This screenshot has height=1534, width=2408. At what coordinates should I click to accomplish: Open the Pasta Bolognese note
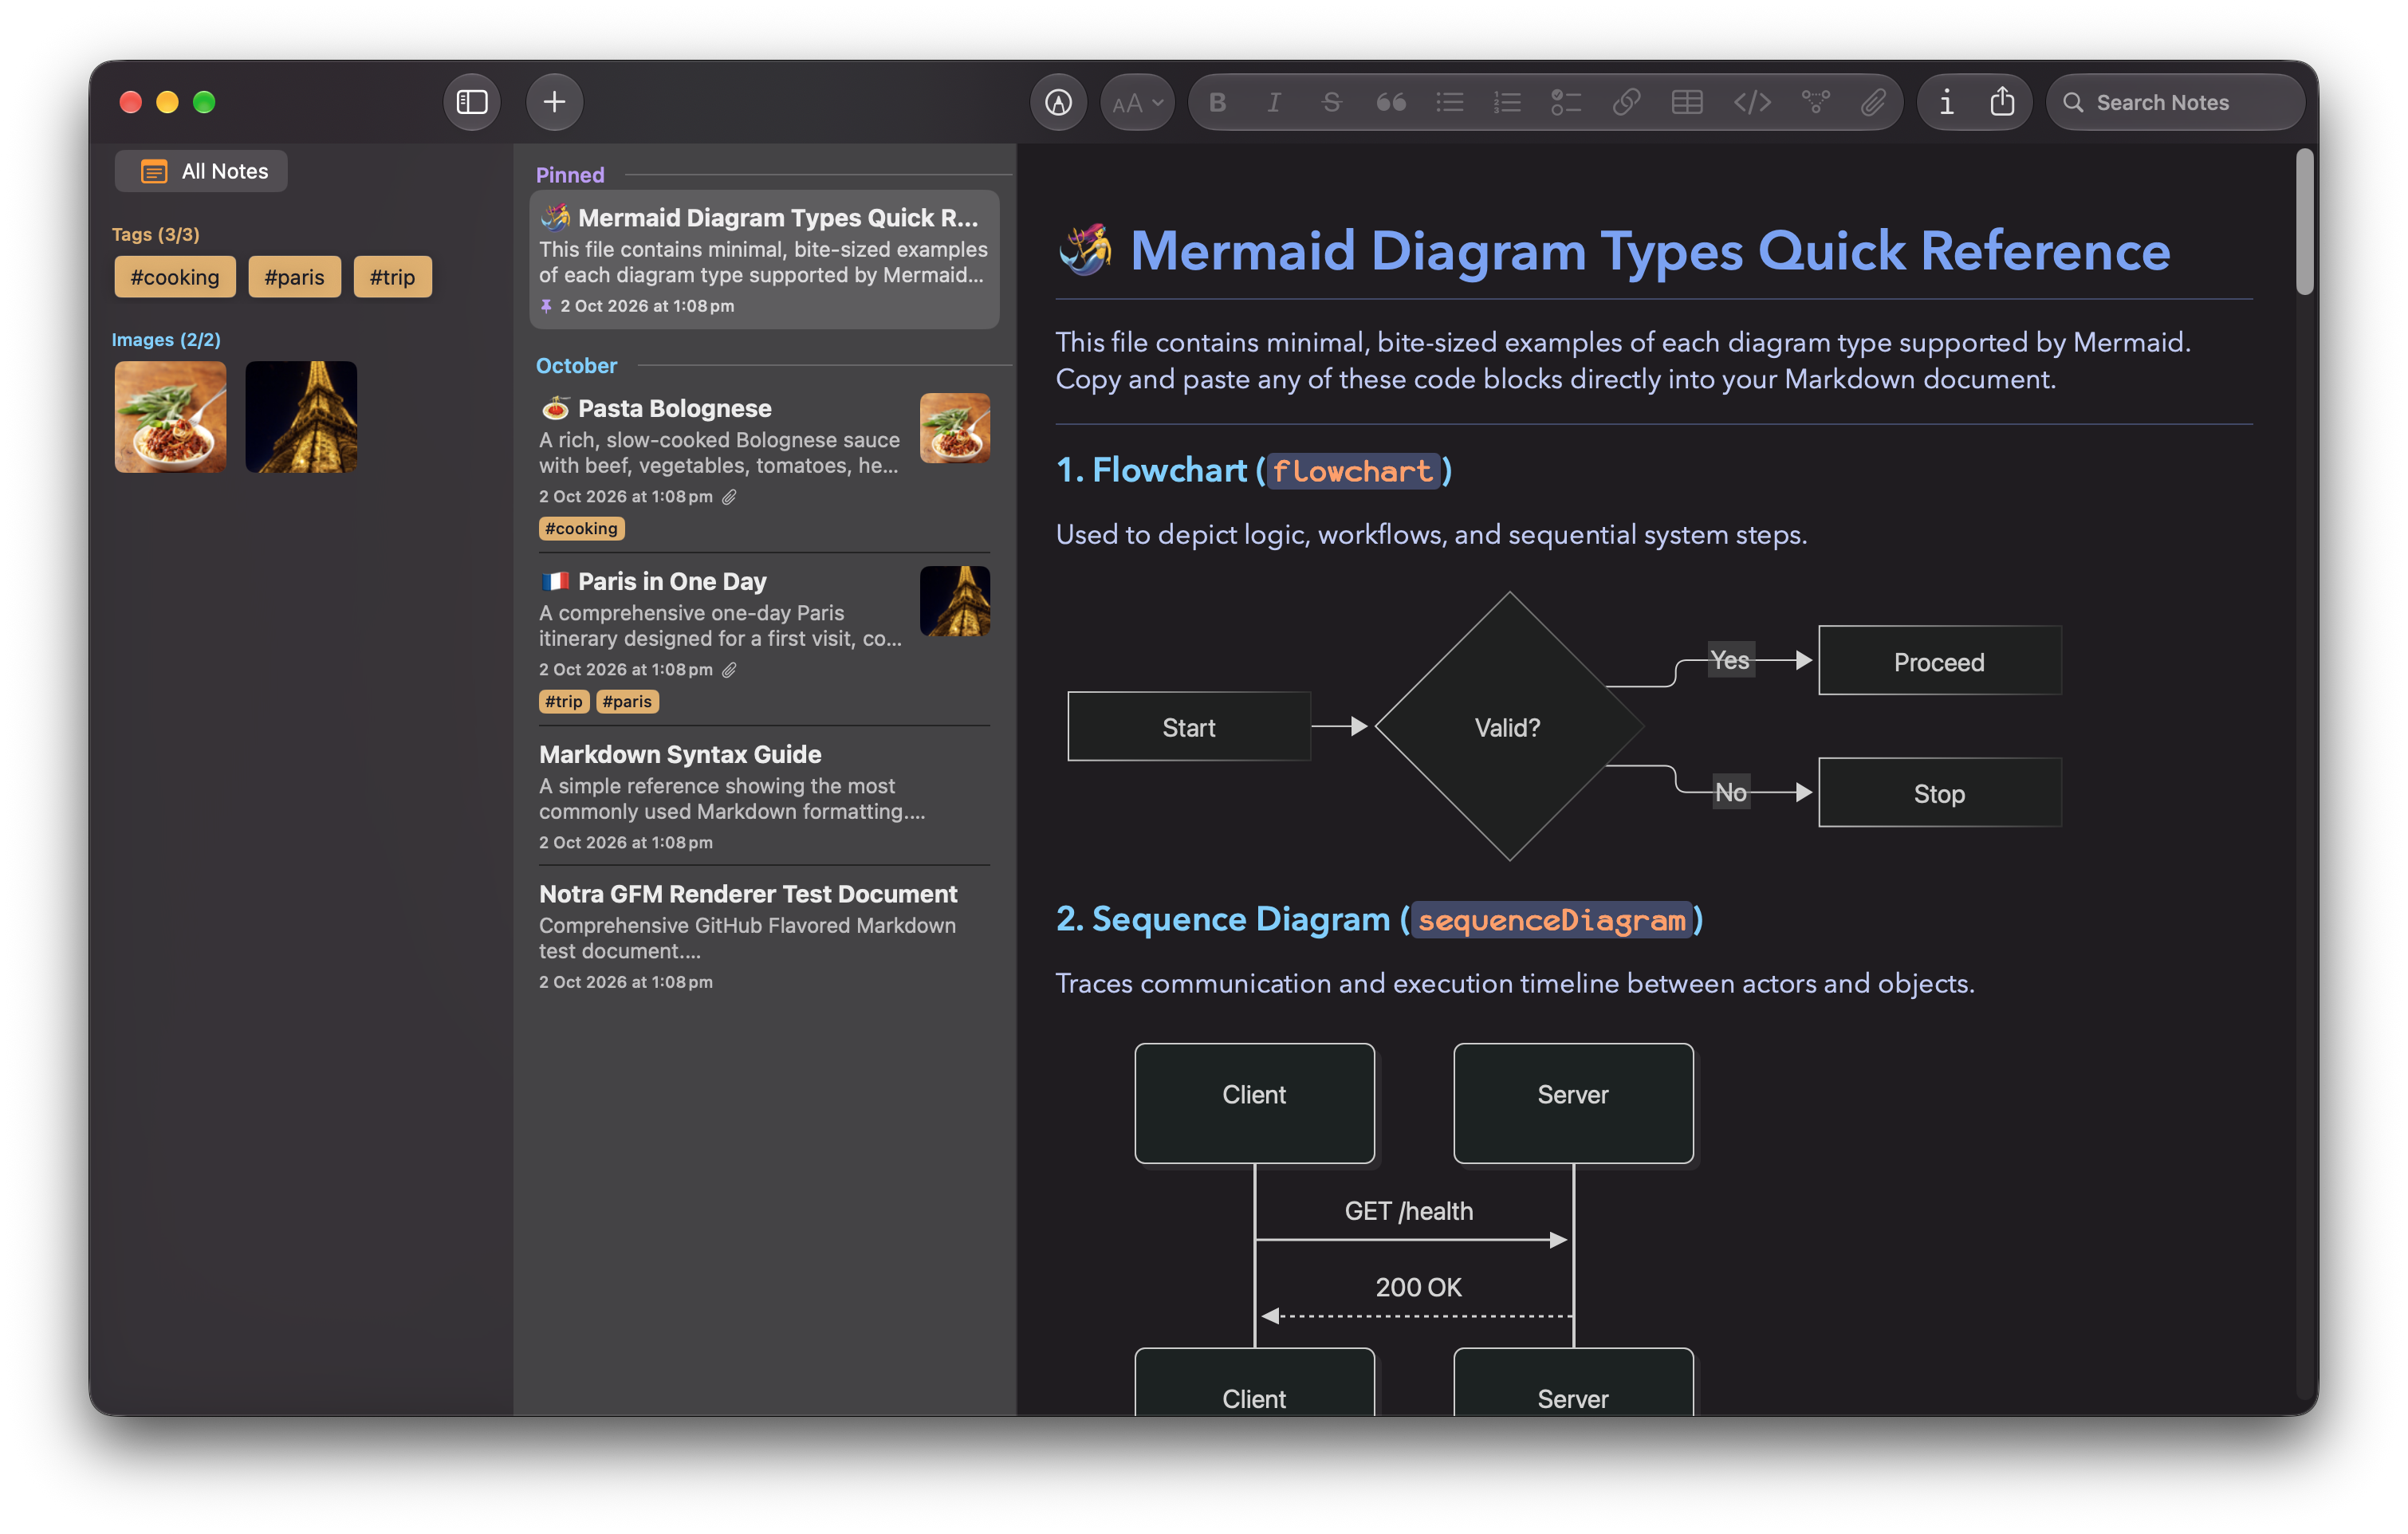[764, 467]
